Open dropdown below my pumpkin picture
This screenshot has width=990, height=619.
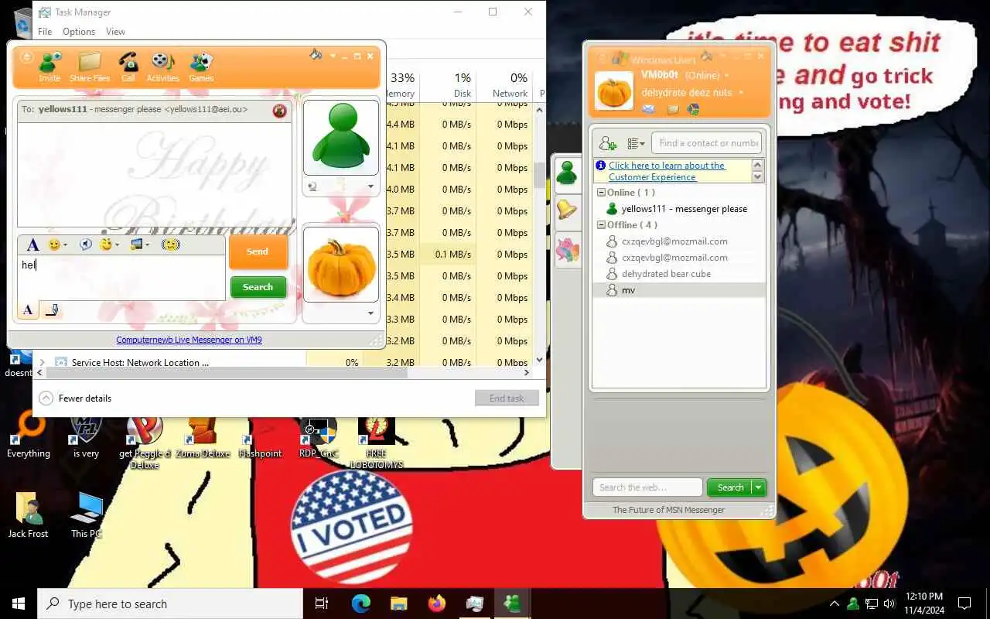tap(370, 313)
